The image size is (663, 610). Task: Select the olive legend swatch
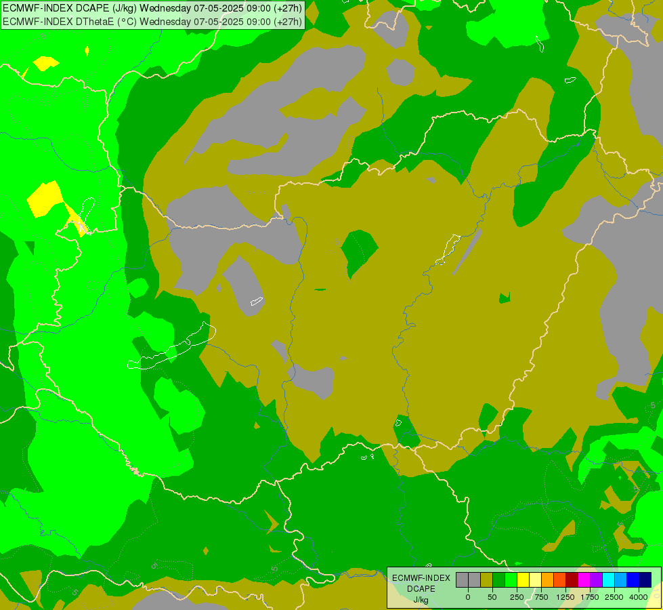coord(487,579)
